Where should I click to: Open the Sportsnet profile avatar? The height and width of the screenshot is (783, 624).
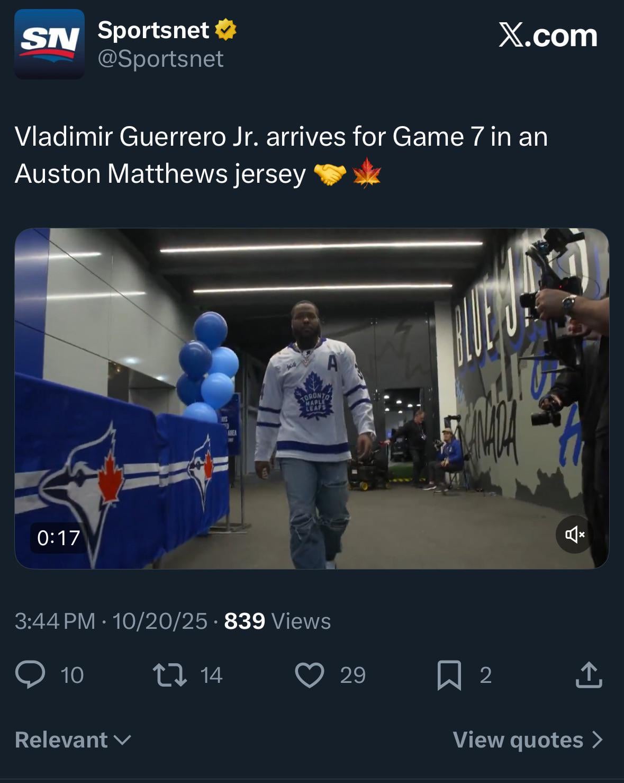[x=49, y=44]
